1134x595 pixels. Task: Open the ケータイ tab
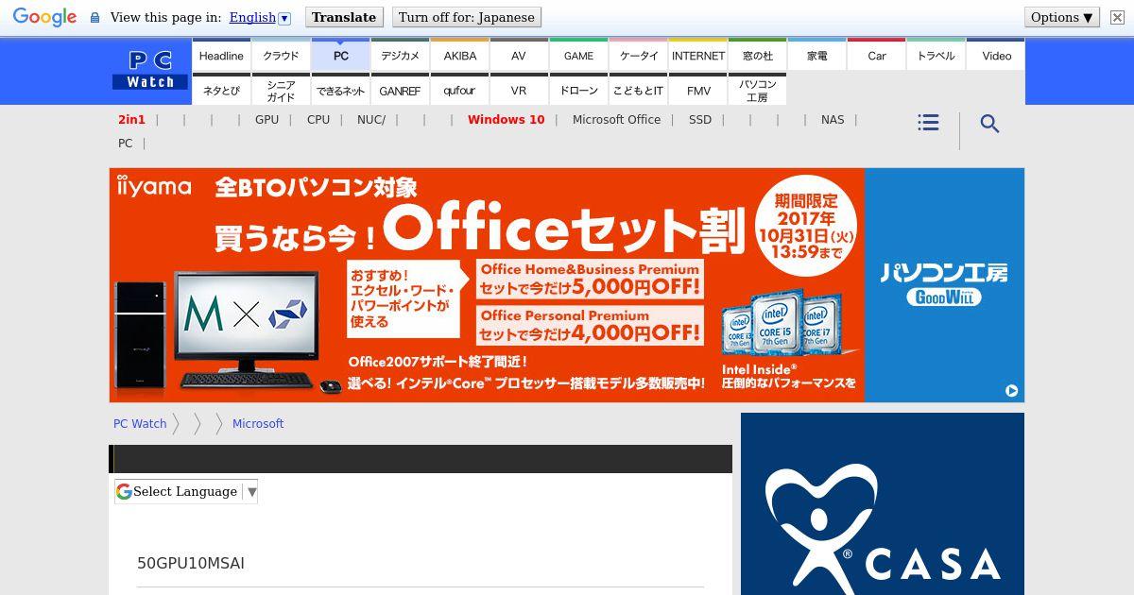tap(638, 55)
